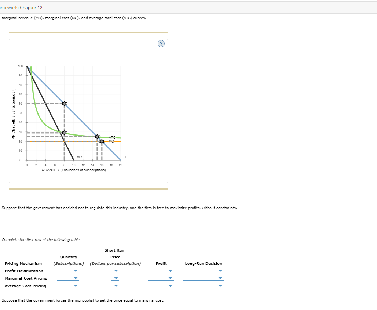
Task: Select the star marker where MC meets the demand curve
Action: coord(102,141)
